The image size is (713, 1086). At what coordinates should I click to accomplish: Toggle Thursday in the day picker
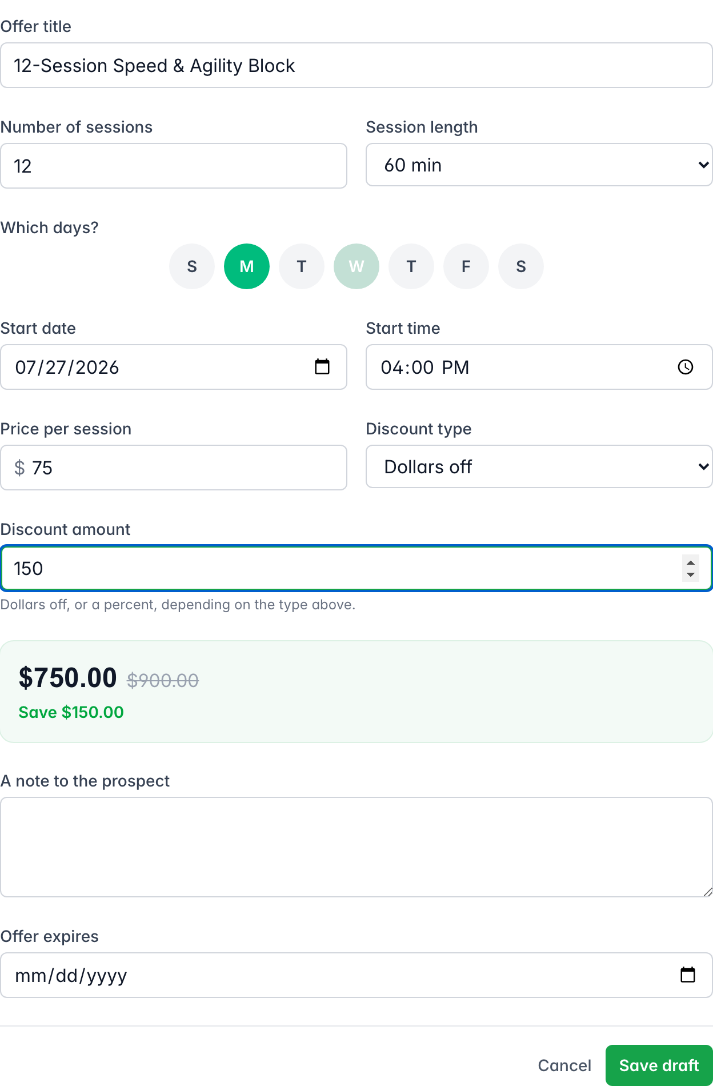coord(411,266)
